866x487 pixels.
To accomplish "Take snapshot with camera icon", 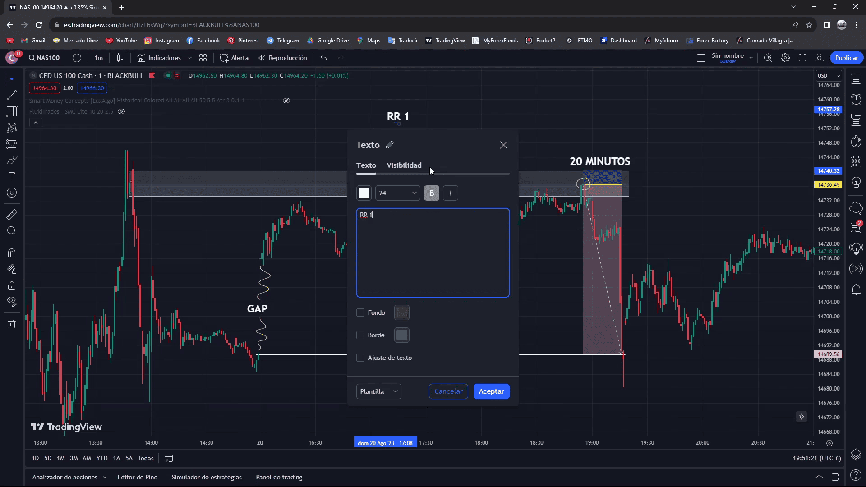I will [x=819, y=58].
